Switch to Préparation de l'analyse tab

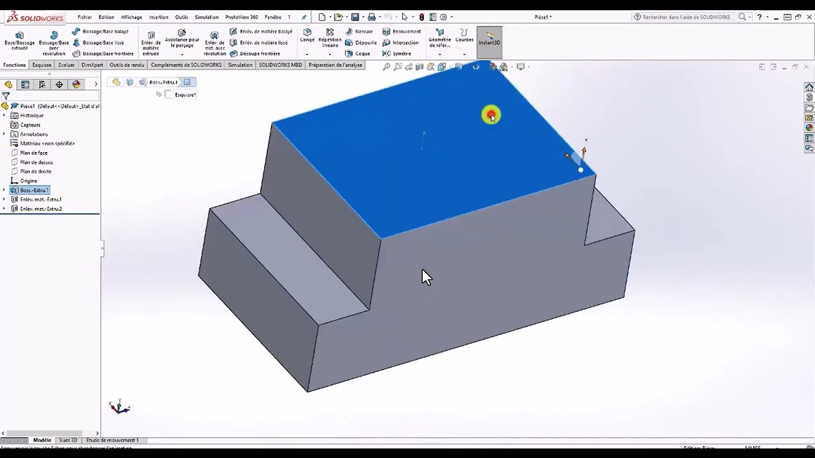tap(335, 65)
